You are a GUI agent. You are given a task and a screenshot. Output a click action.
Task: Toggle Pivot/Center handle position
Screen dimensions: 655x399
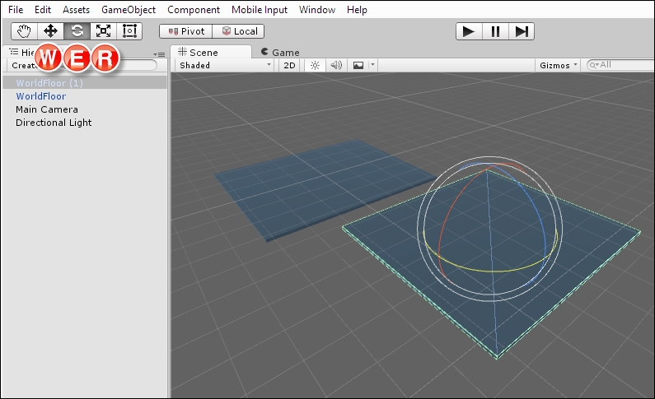185,31
